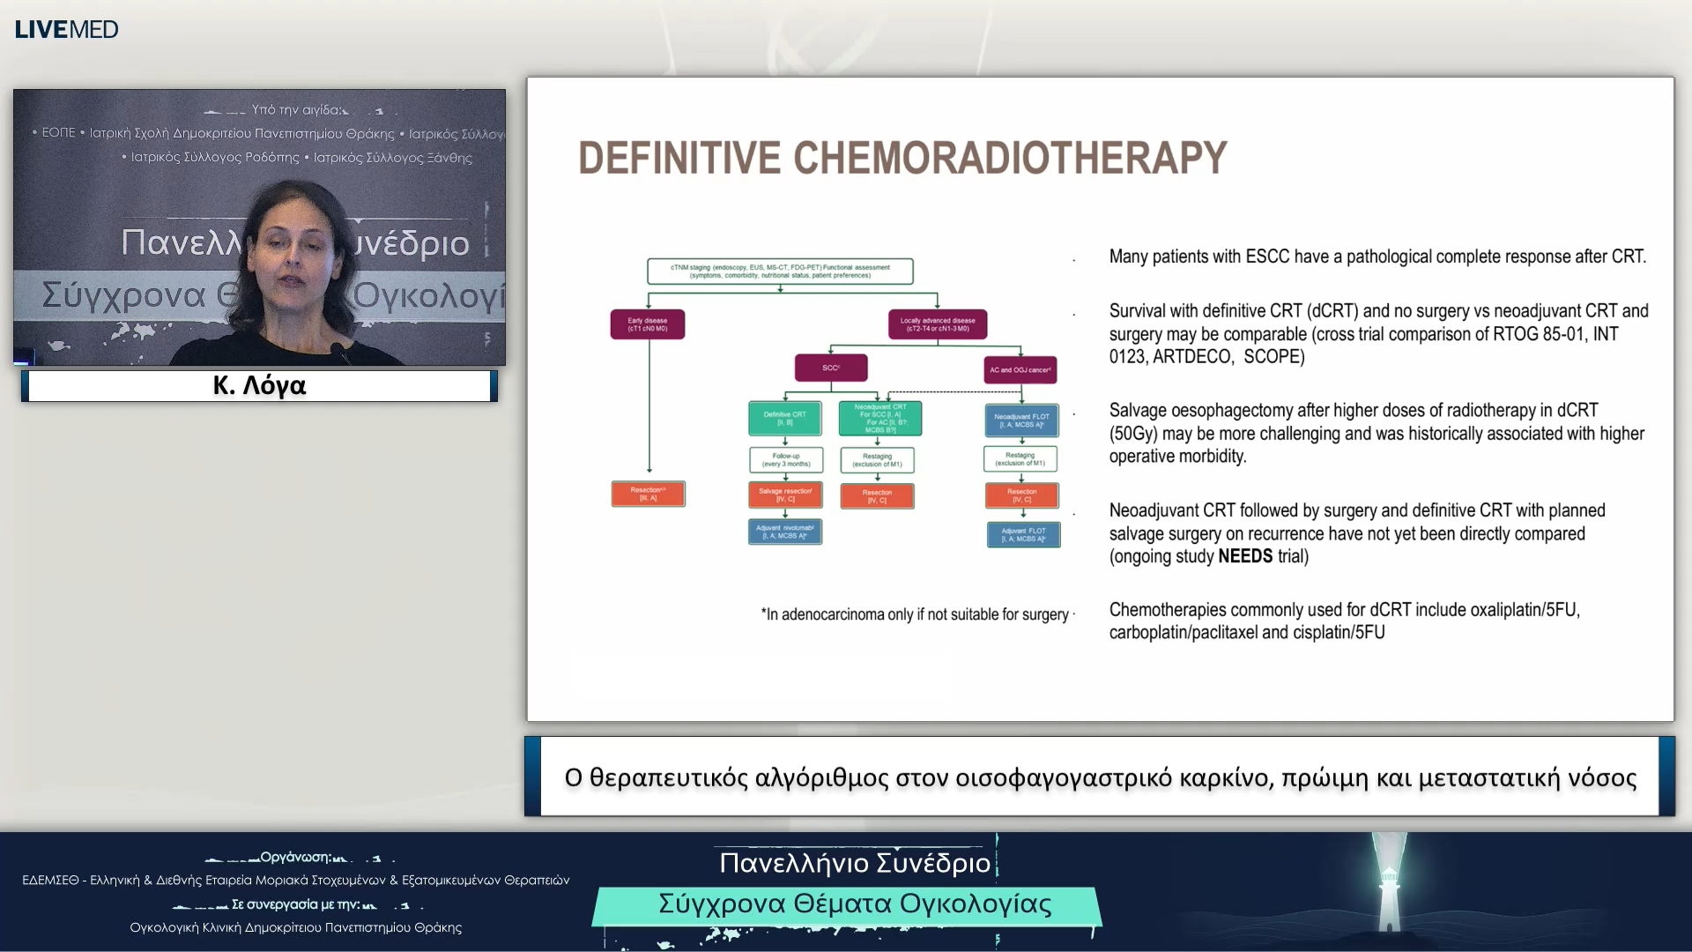Click the Πανελλήνιο Συνέδριο footer title
This screenshot has height=952, width=1692.
click(854, 862)
